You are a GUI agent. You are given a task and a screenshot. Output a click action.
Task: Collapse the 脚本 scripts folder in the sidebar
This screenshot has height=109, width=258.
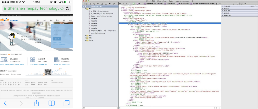tap(86, 9)
